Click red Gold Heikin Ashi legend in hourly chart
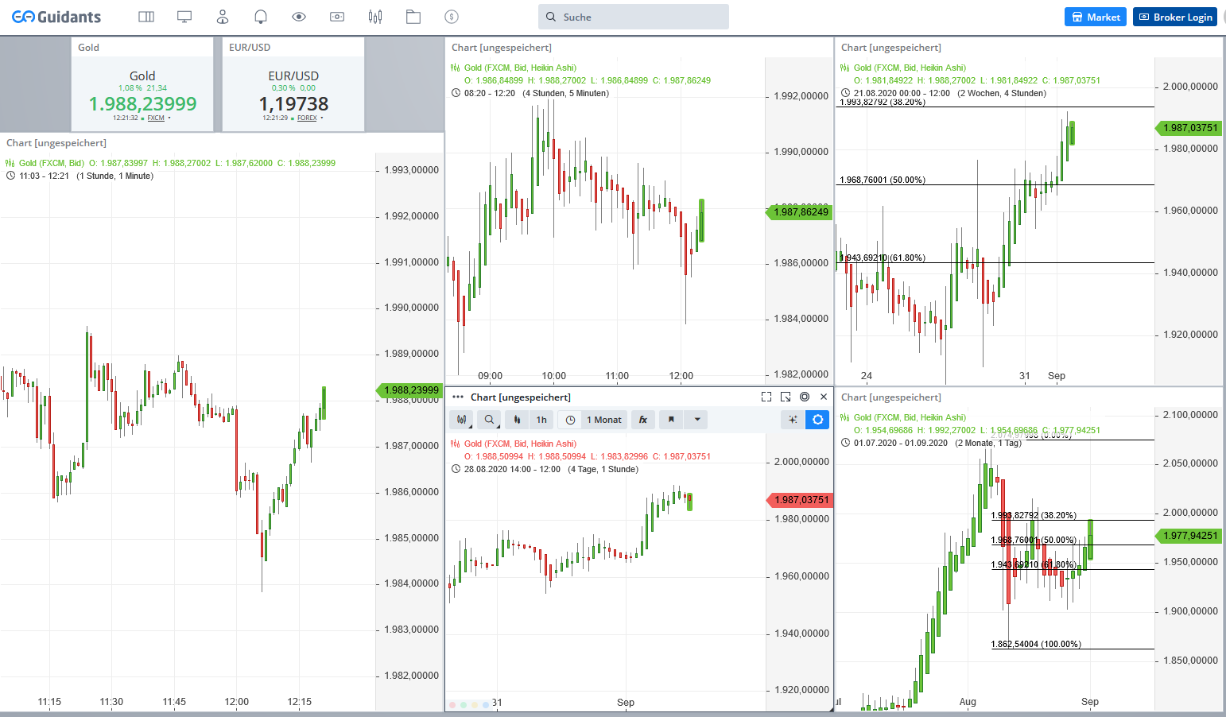The width and height of the screenshot is (1226, 717). 520,444
